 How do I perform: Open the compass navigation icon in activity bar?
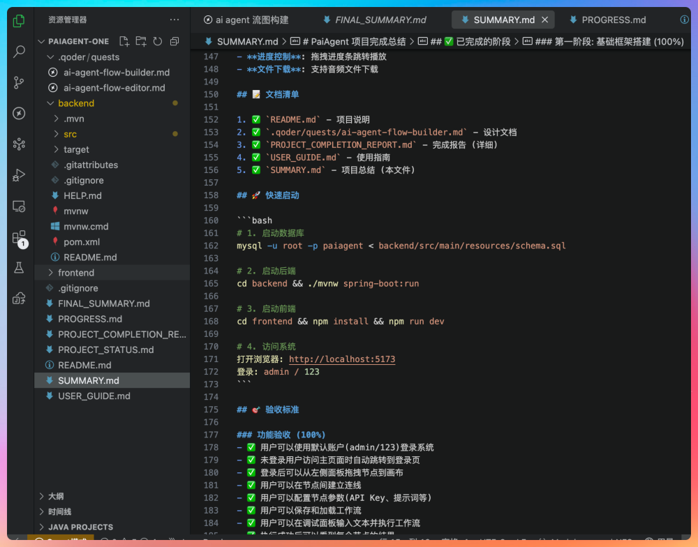(x=19, y=113)
